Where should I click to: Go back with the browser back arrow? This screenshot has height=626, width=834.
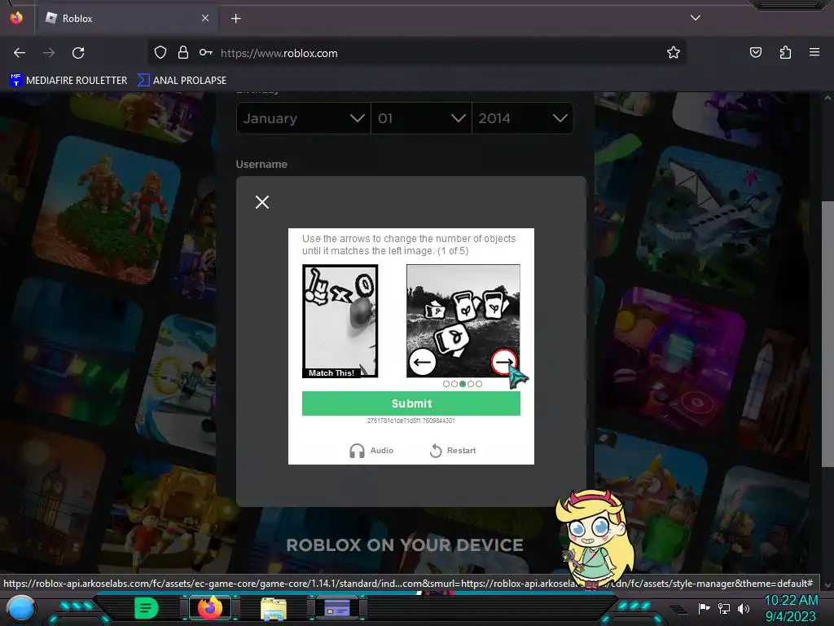[x=20, y=53]
